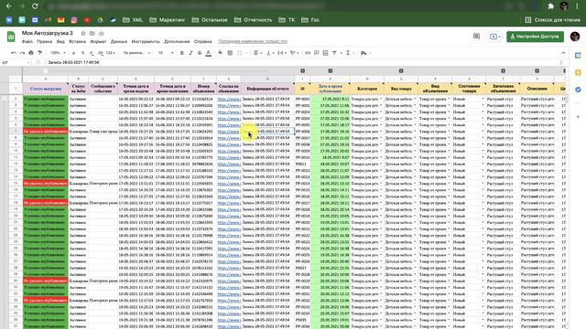Screen dimensions: 586x329
Task: Open the font family dropdown
Action: coord(136,53)
